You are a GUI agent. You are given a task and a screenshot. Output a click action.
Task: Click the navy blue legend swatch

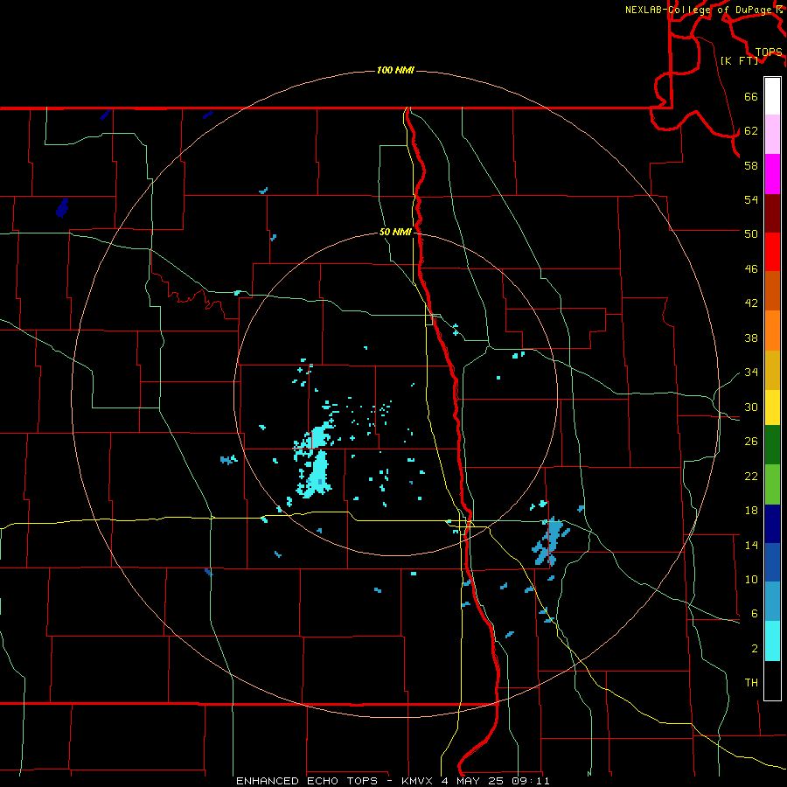click(772, 524)
